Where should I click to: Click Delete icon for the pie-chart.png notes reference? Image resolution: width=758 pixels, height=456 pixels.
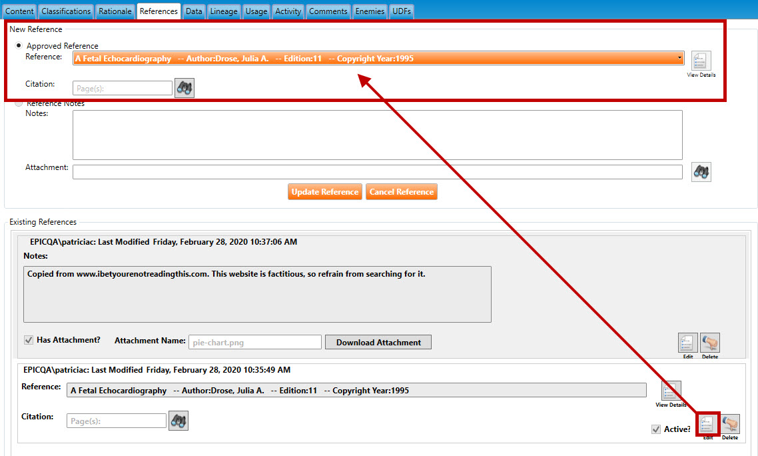pos(710,343)
